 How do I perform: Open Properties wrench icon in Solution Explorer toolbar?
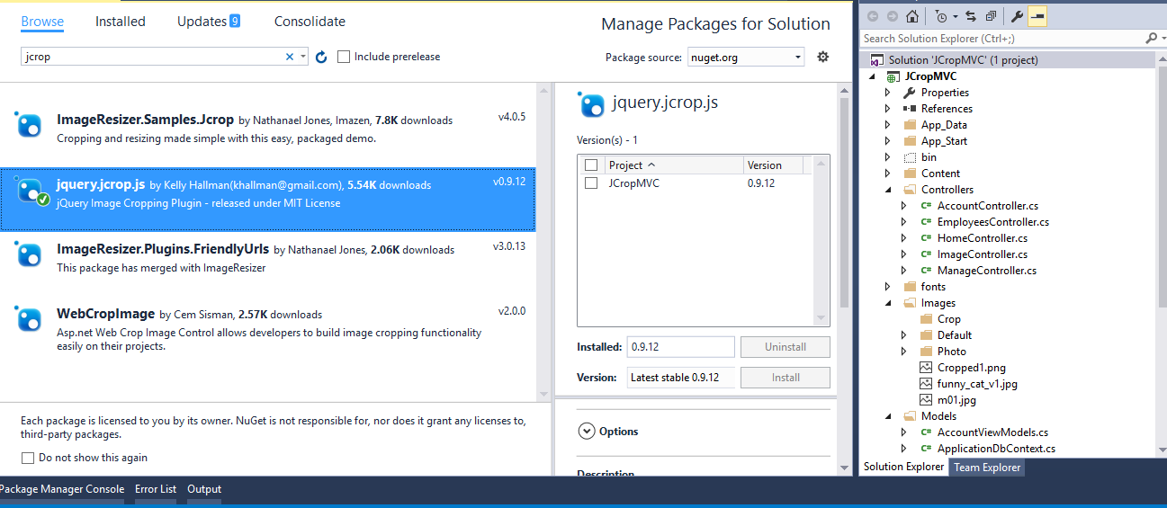point(1017,16)
